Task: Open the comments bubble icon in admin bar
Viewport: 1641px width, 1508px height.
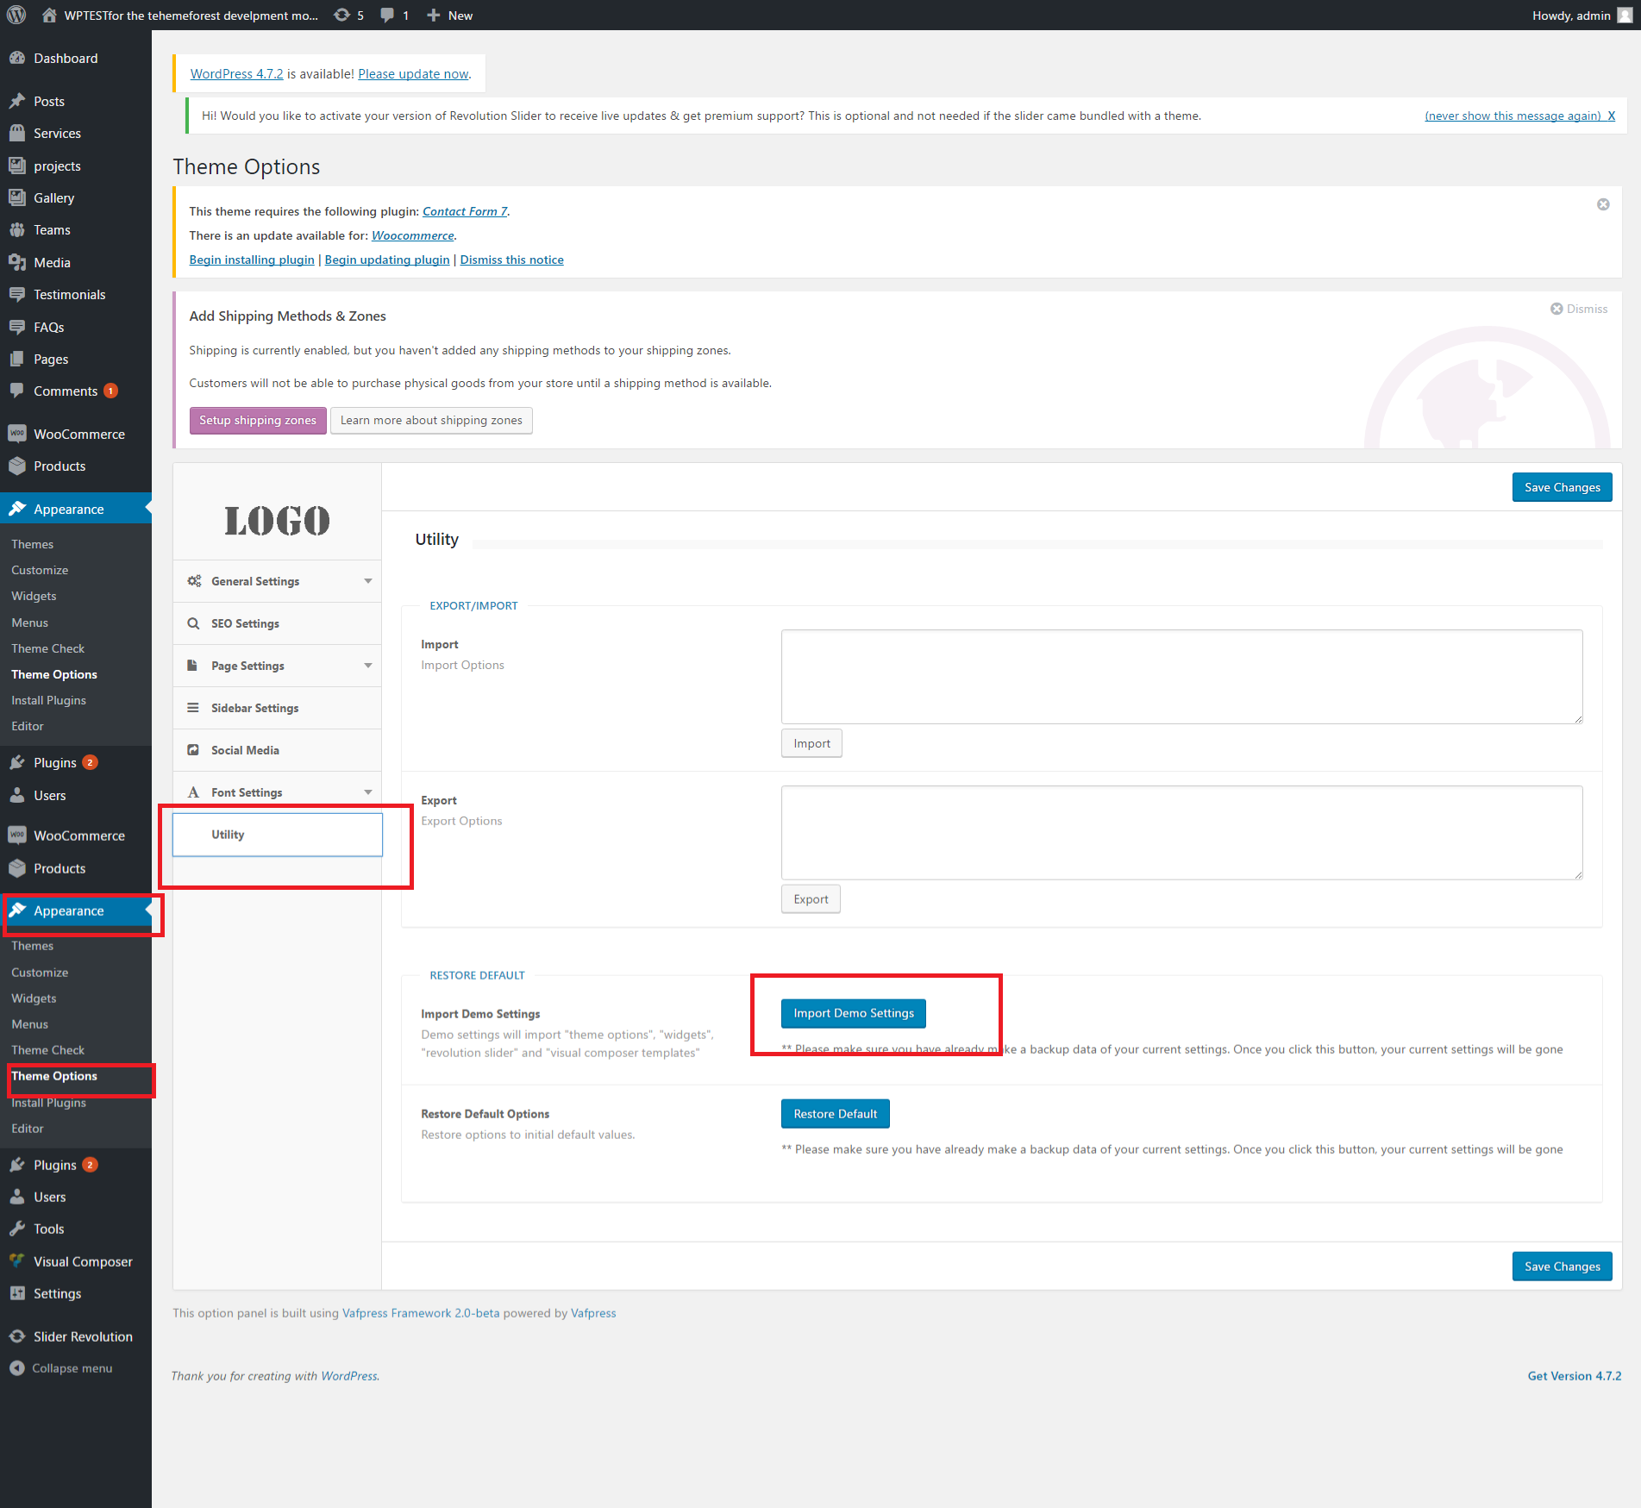Action: click(x=388, y=15)
